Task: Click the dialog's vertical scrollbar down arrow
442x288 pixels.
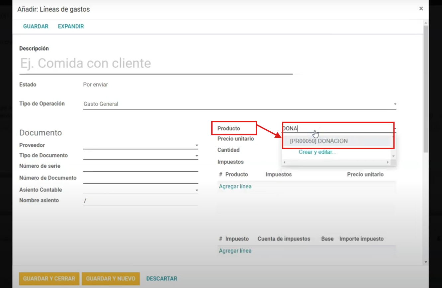Action: [x=426, y=262]
